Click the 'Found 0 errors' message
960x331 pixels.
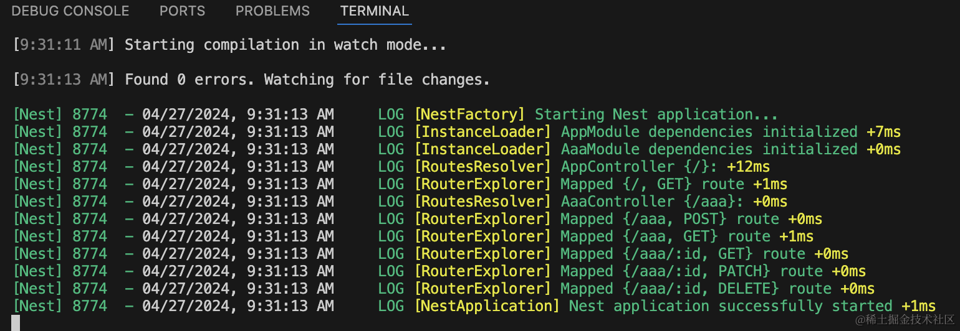point(307,80)
